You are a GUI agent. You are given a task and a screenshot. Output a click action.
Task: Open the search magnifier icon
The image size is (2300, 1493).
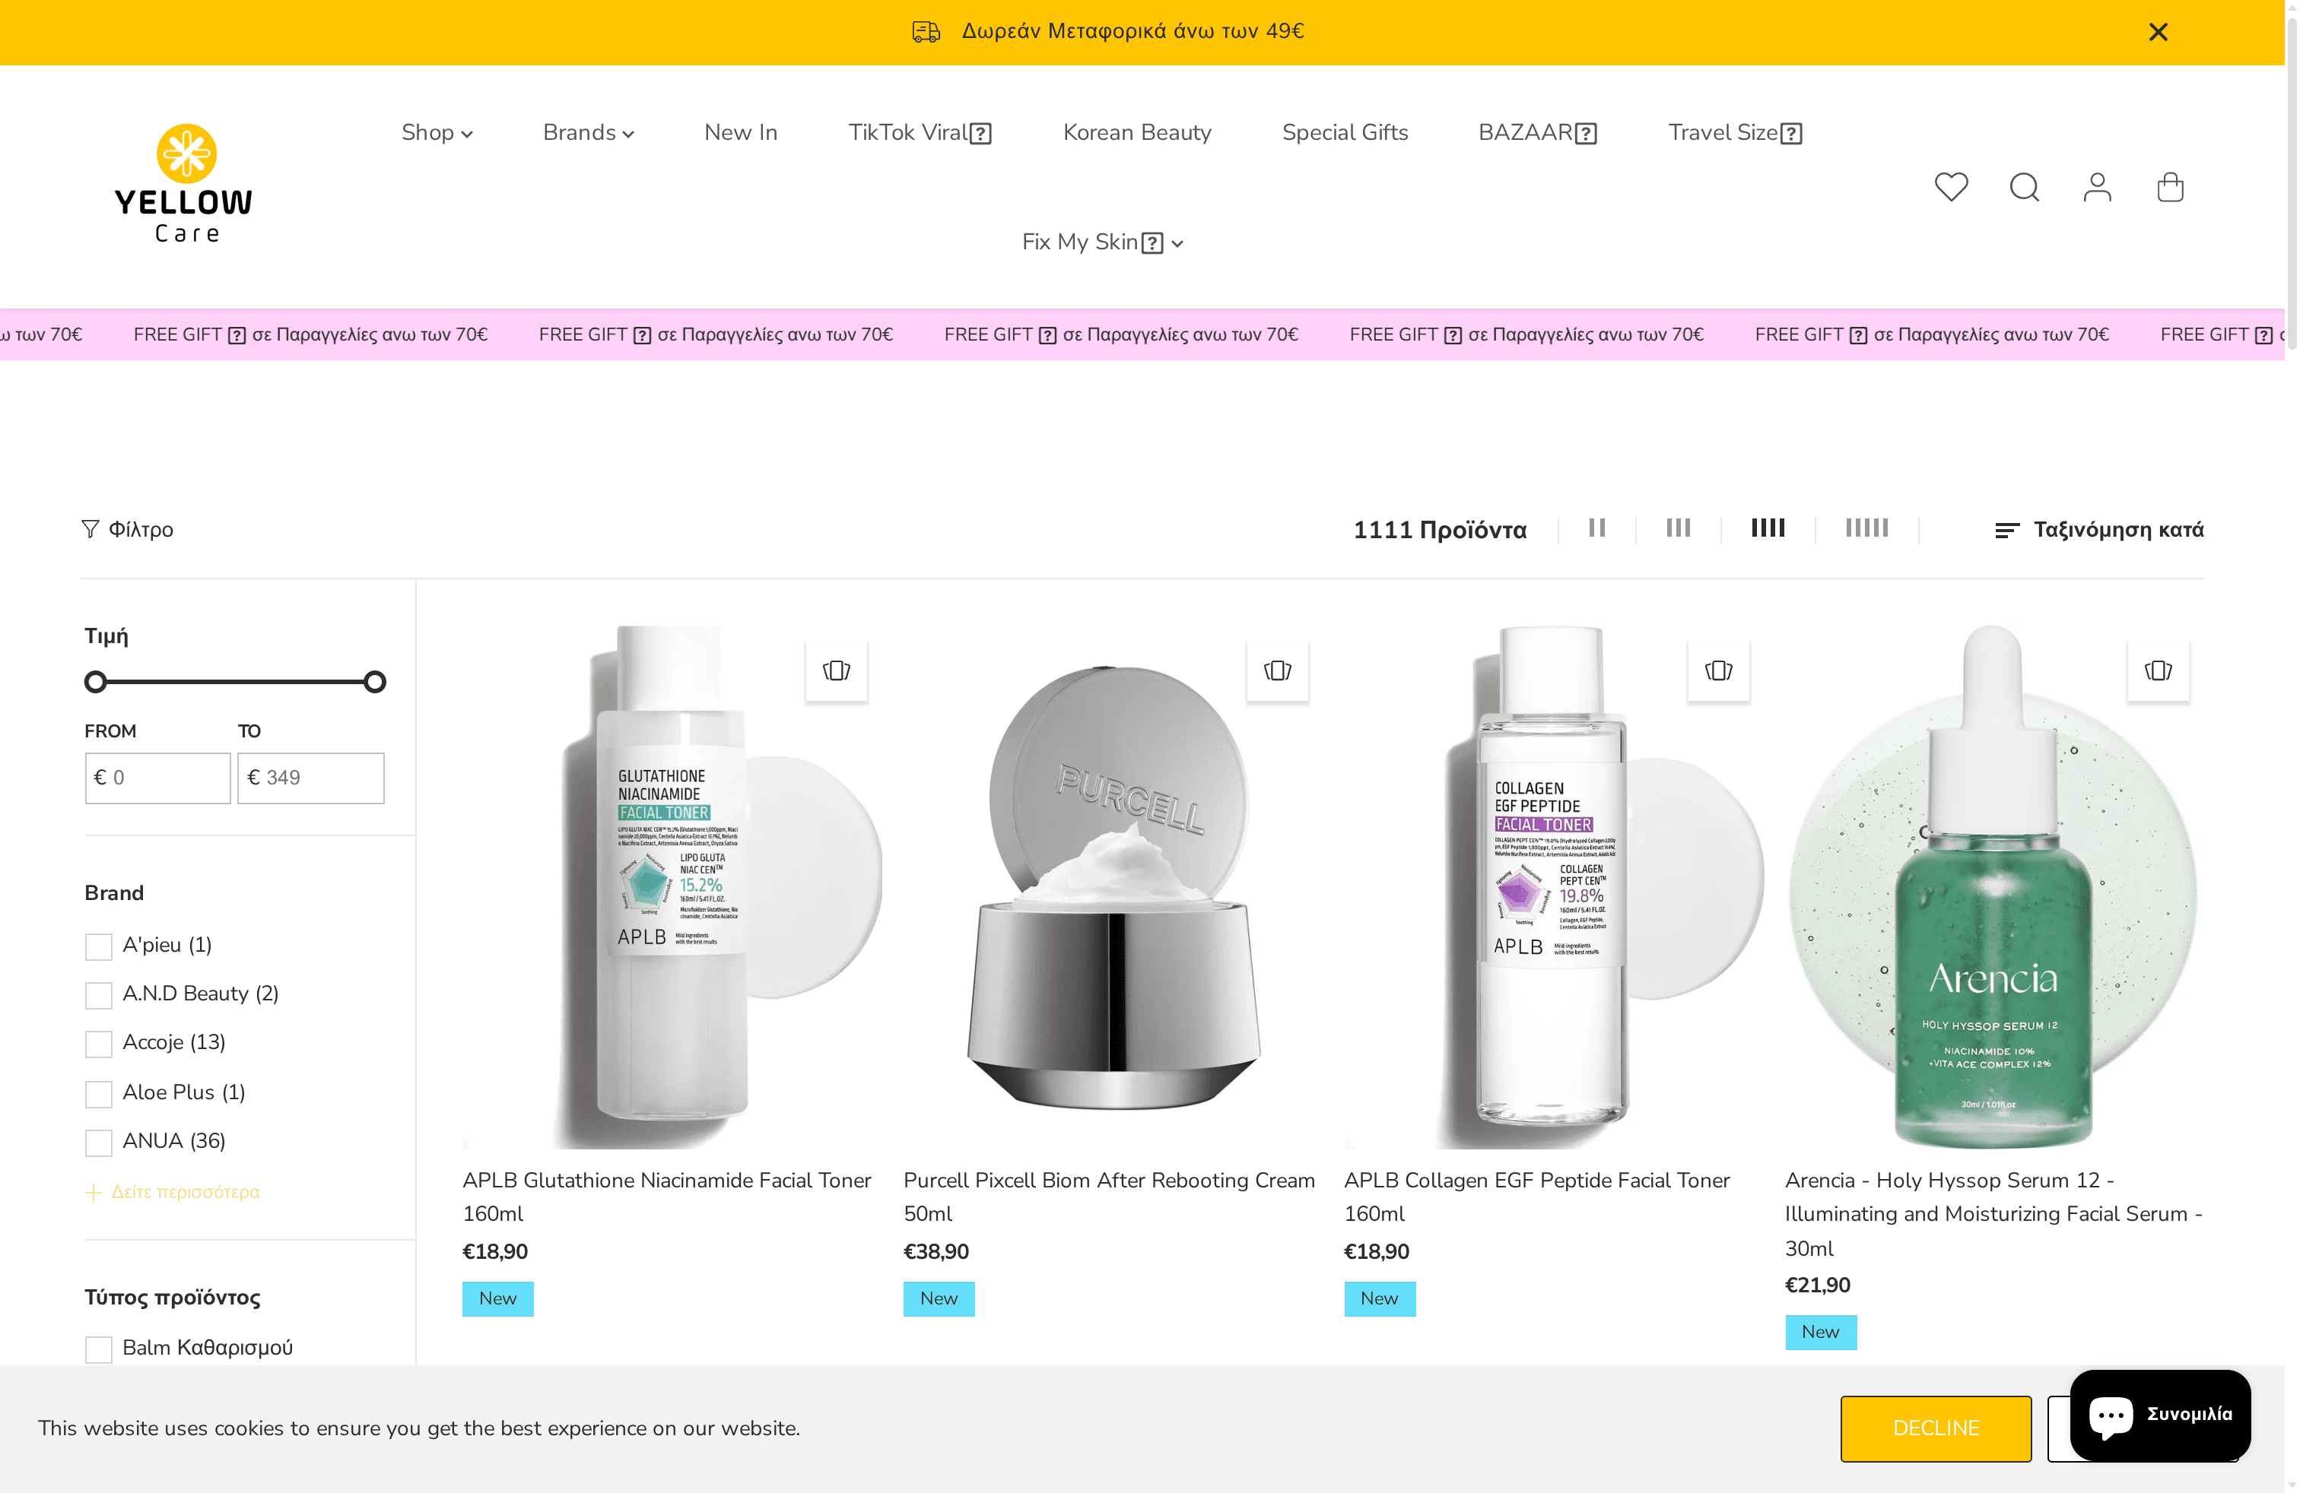click(x=2024, y=186)
